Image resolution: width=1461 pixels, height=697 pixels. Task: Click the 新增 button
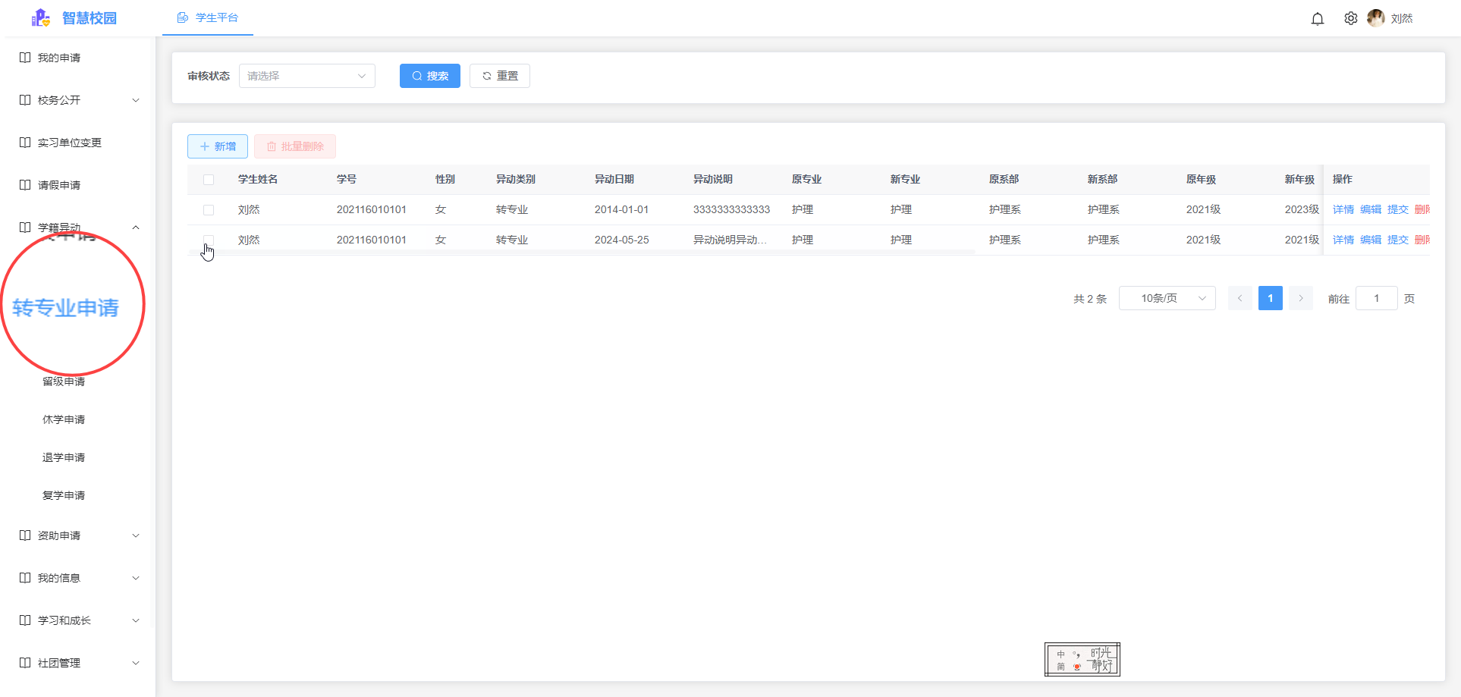tap(218, 146)
